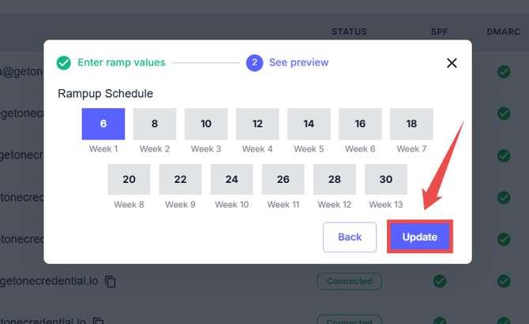Select Week 10 box showing 24
This screenshot has width=529, height=324.
click(232, 179)
